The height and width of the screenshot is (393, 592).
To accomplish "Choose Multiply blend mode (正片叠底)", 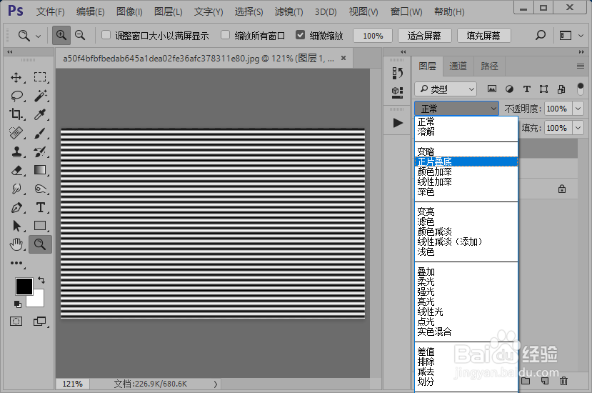I will click(466, 161).
